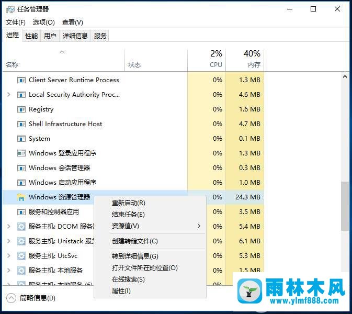Expand the 服务主机: Unistack row
The image size is (352, 314).
9,241
